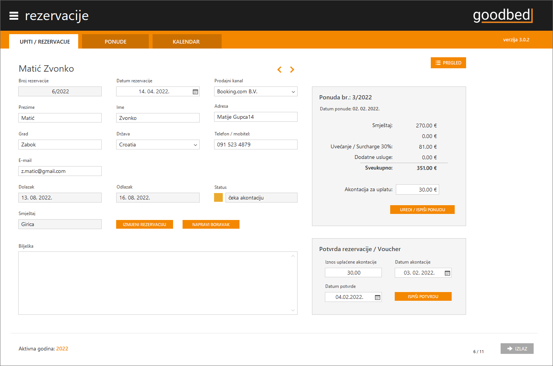Open calendar picker for Datum akontacije
Image resolution: width=553 pixels, height=366 pixels.
tap(447, 273)
